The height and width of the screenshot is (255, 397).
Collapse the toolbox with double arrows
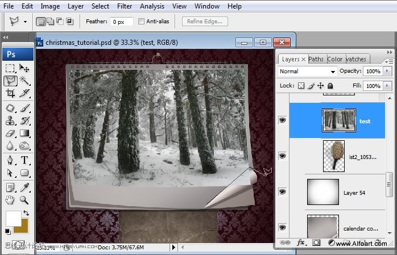pos(6,37)
